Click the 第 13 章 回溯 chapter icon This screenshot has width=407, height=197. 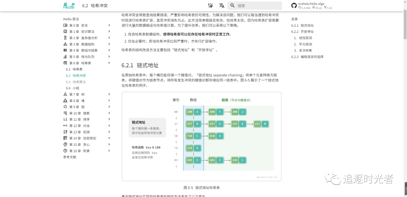[x=65, y=132]
